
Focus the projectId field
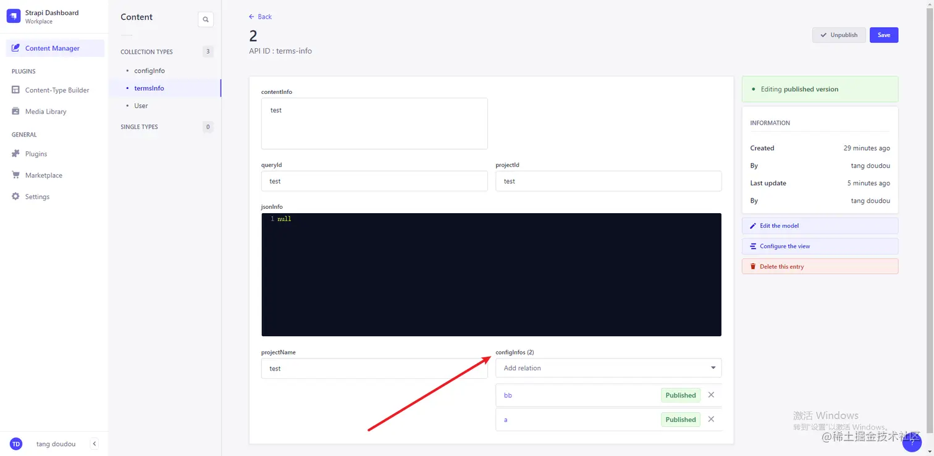[608, 181]
